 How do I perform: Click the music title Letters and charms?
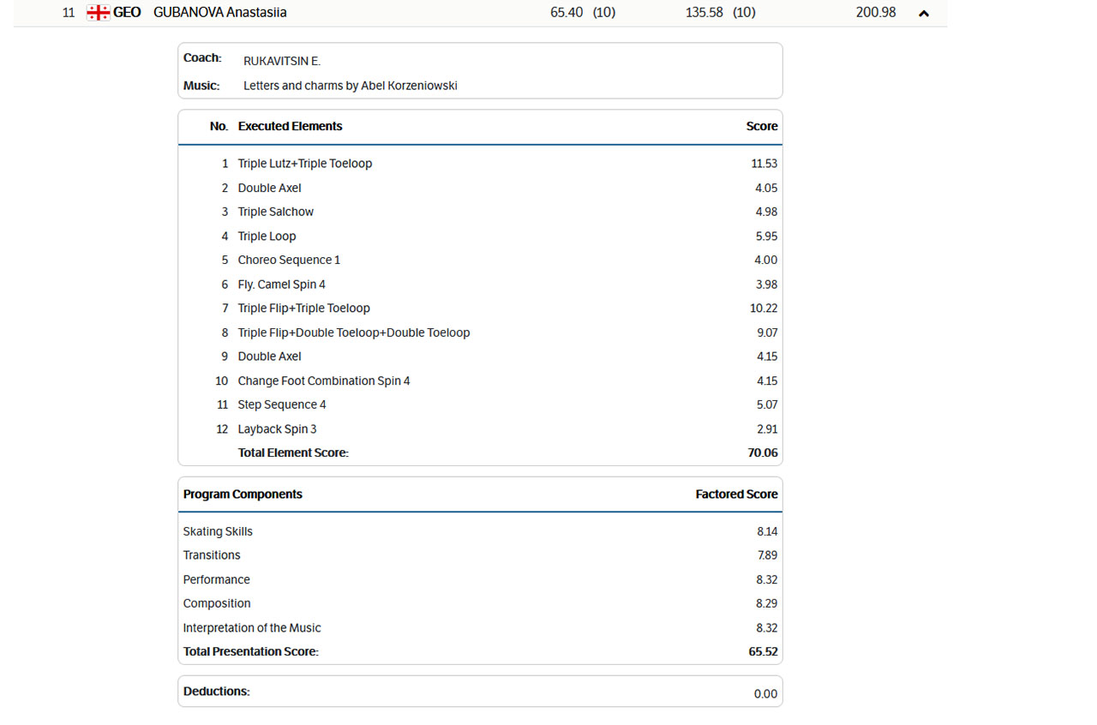[x=350, y=86]
